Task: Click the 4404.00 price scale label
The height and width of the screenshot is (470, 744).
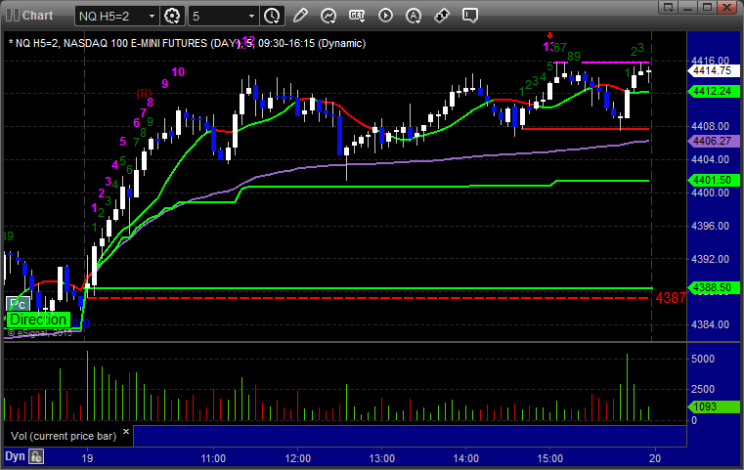Action: 711,159
